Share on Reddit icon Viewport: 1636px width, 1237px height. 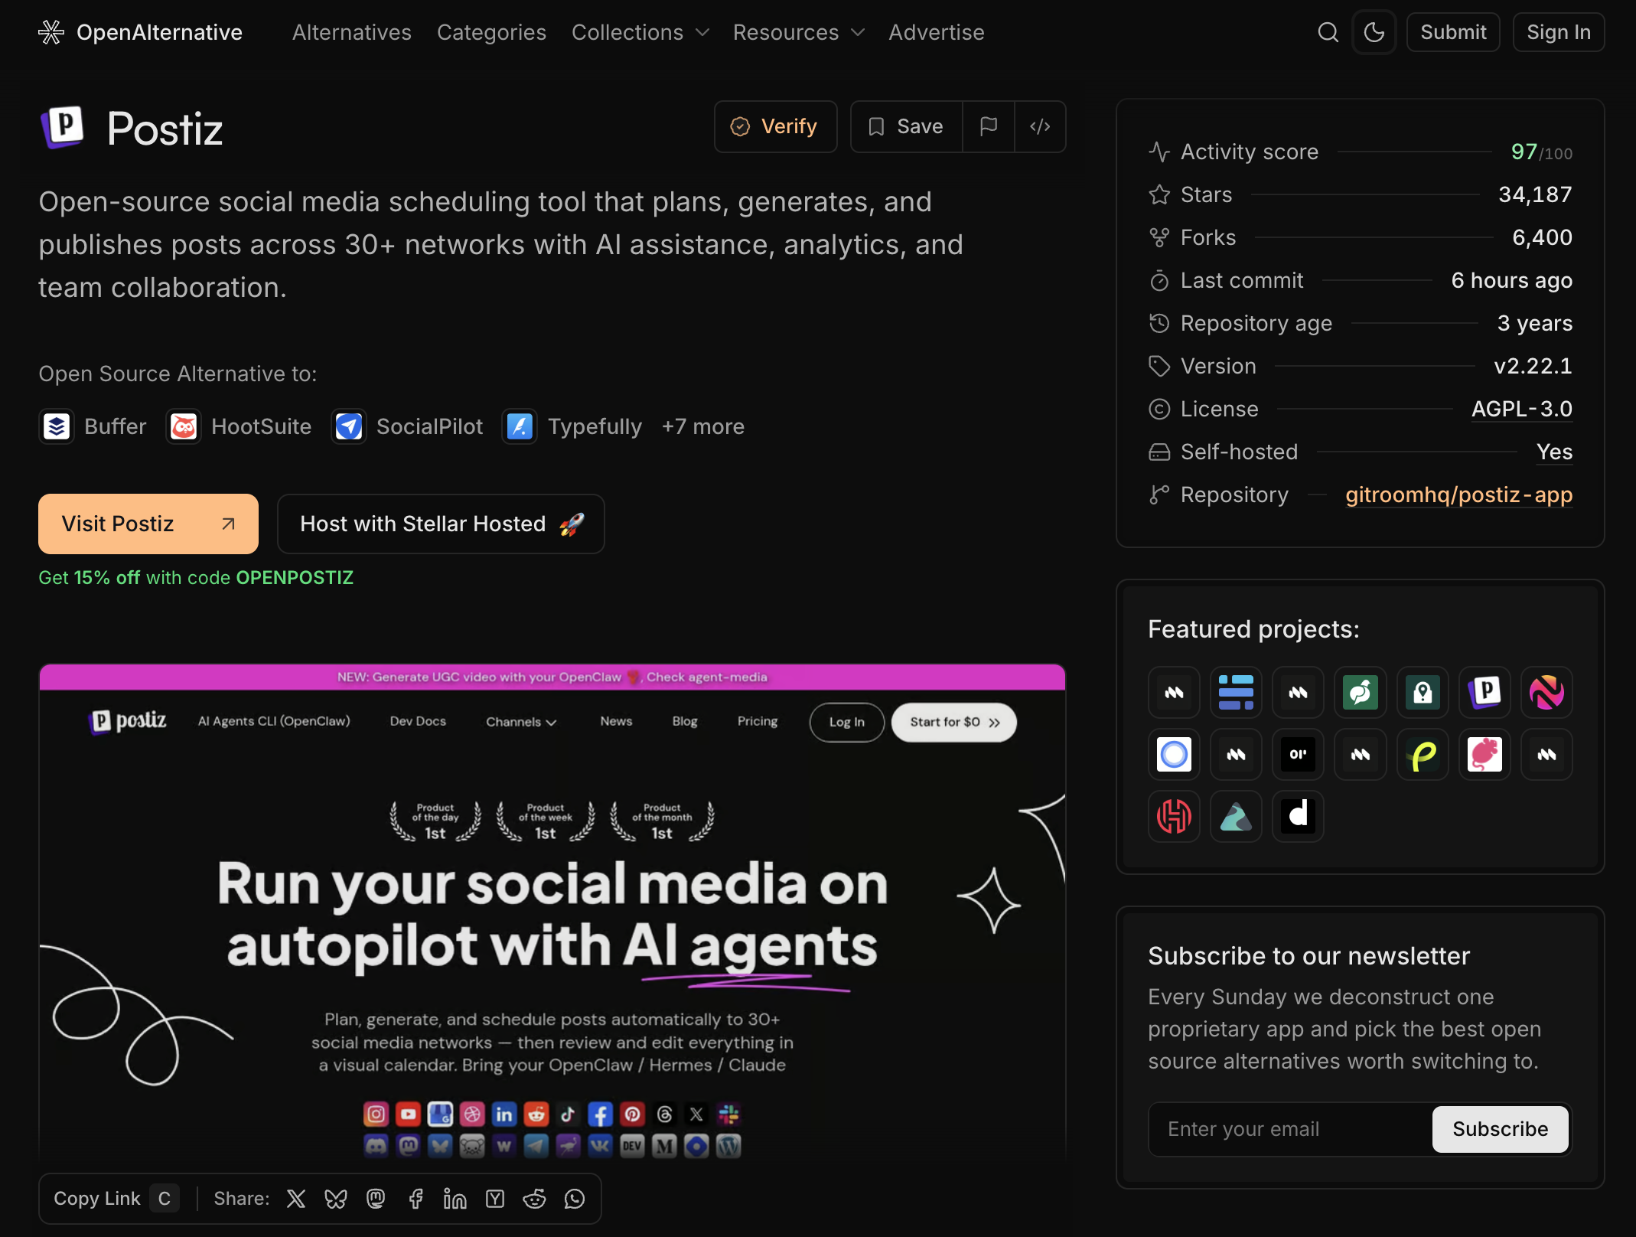pyautogui.click(x=535, y=1198)
